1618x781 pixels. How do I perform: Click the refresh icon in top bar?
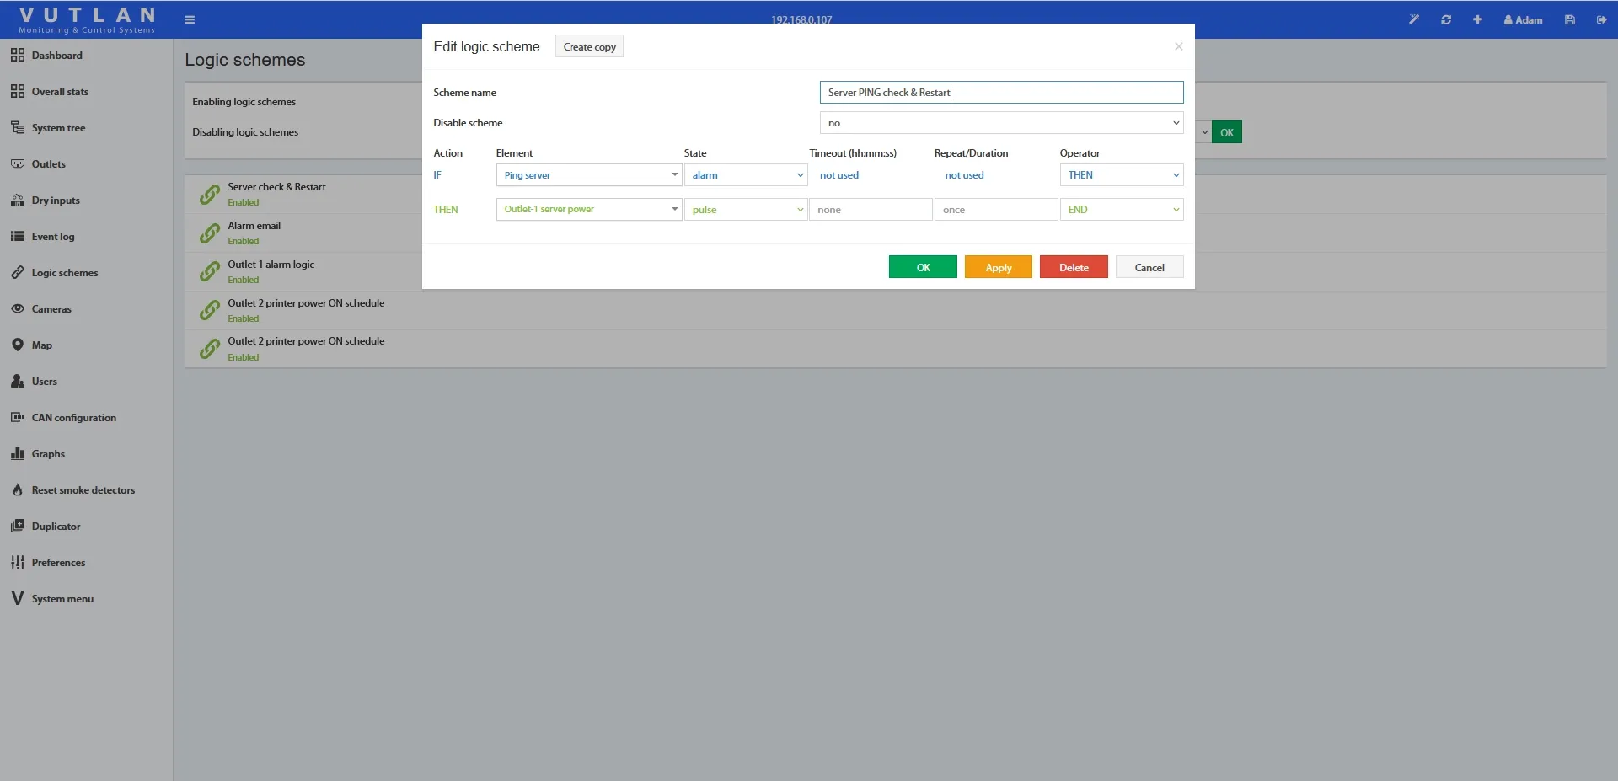(1446, 19)
